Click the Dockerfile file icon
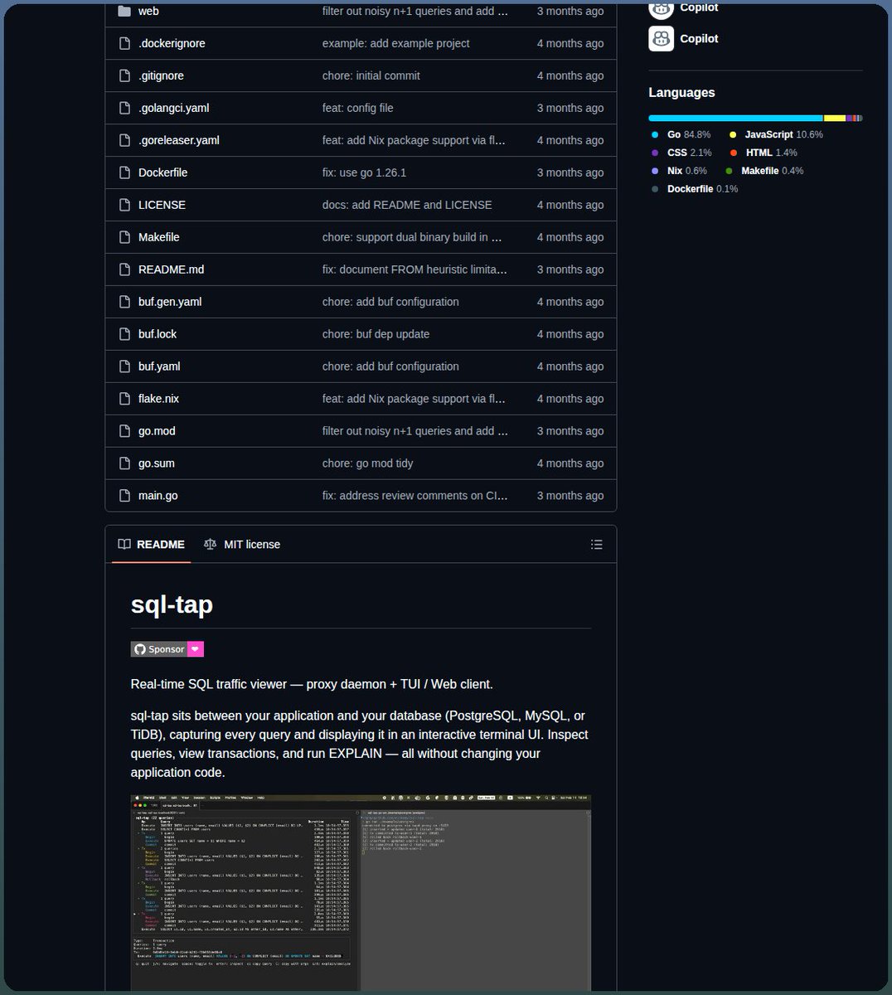The width and height of the screenshot is (892, 995). (124, 172)
